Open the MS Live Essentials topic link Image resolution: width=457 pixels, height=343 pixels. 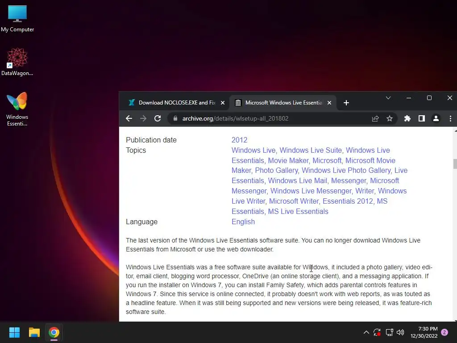point(298,211)
